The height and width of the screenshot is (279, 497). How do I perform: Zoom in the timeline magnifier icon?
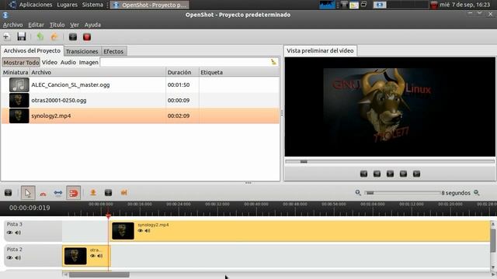476,192
